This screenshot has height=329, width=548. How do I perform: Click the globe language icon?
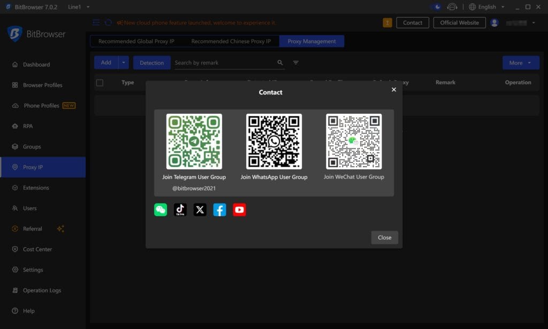pos(472,6)
